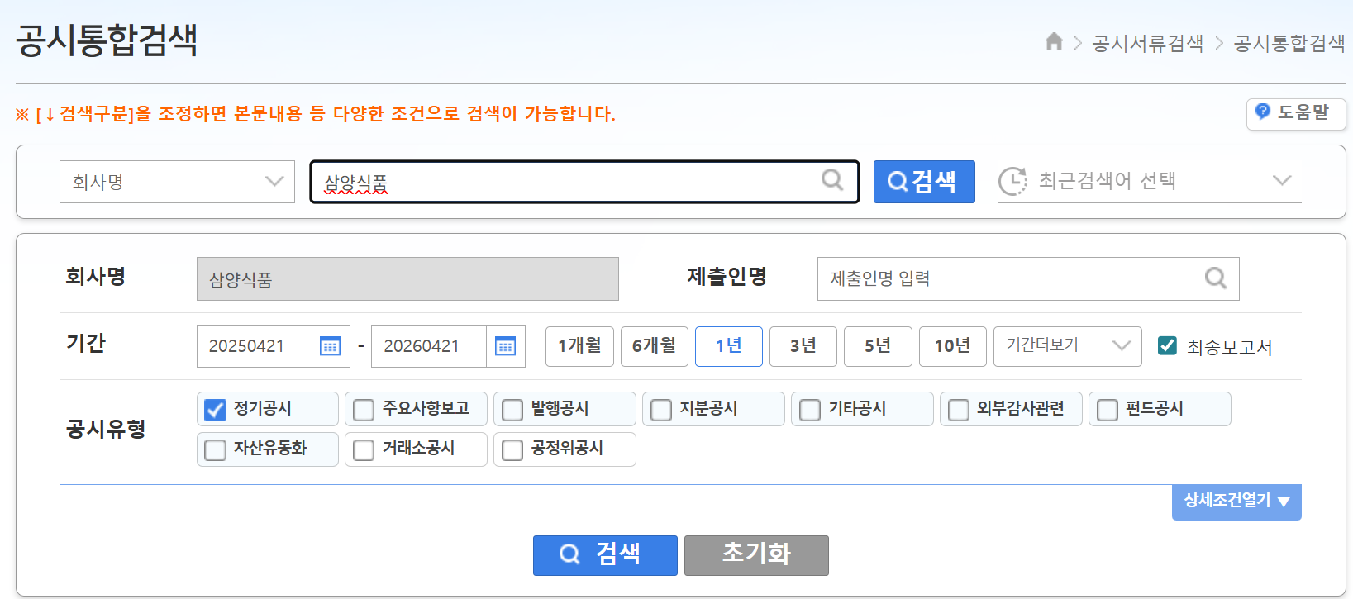Open the 회사명 search type dropdown

(x=177, y=182)
